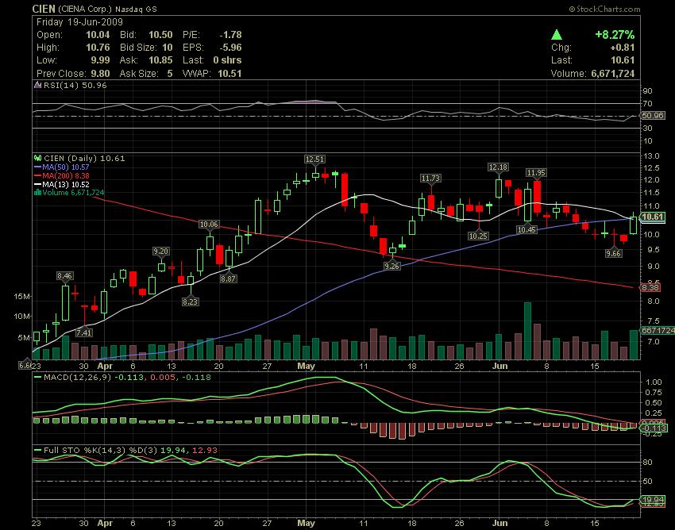Click the CIEN ticker symbol title

44,9
